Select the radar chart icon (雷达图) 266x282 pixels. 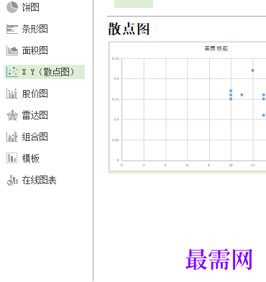coord(12,115)
